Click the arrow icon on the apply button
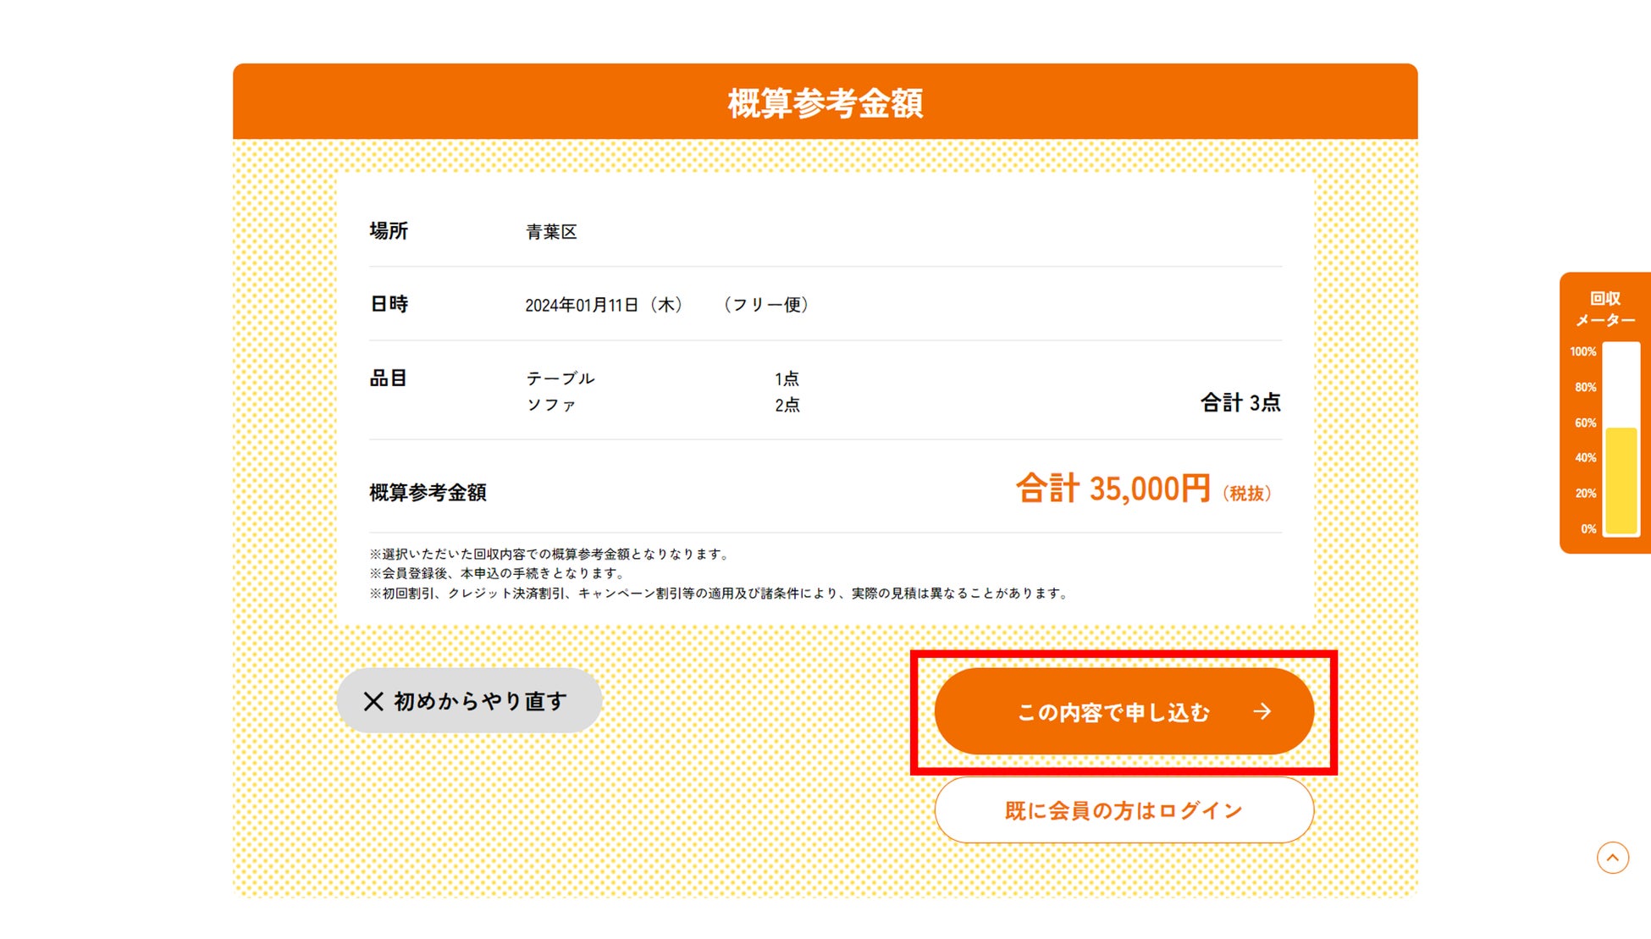Viewport: 1651px width, 939px height. coord(1262,711)
